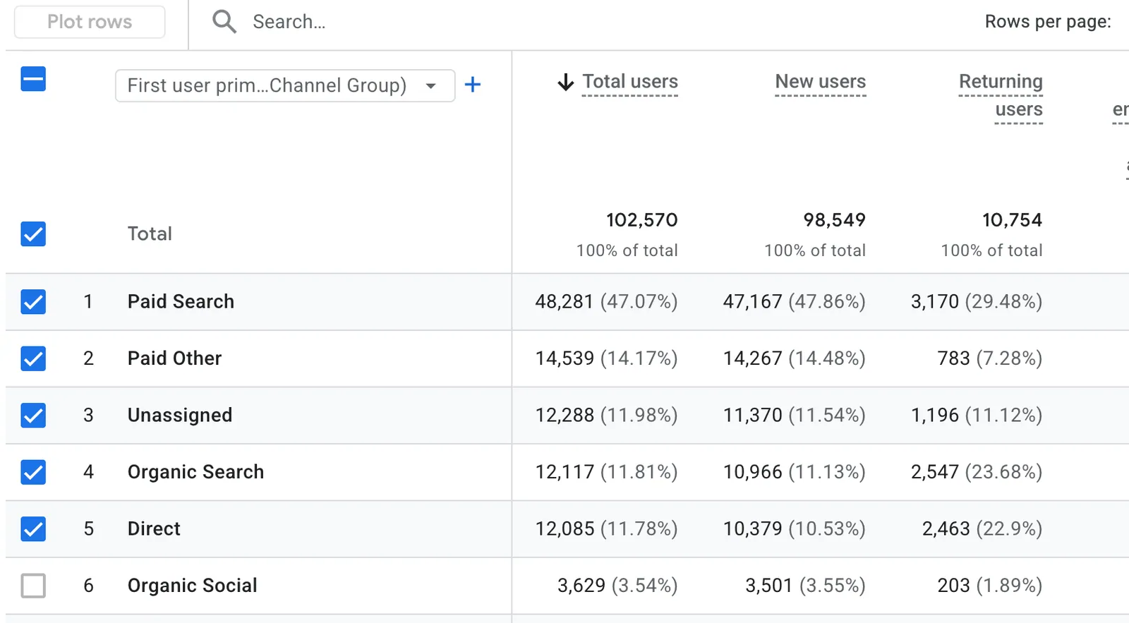Click the 10,754 returning users total
Viewport: 1129px width, 623px height.
click(x=1012, y=220)
